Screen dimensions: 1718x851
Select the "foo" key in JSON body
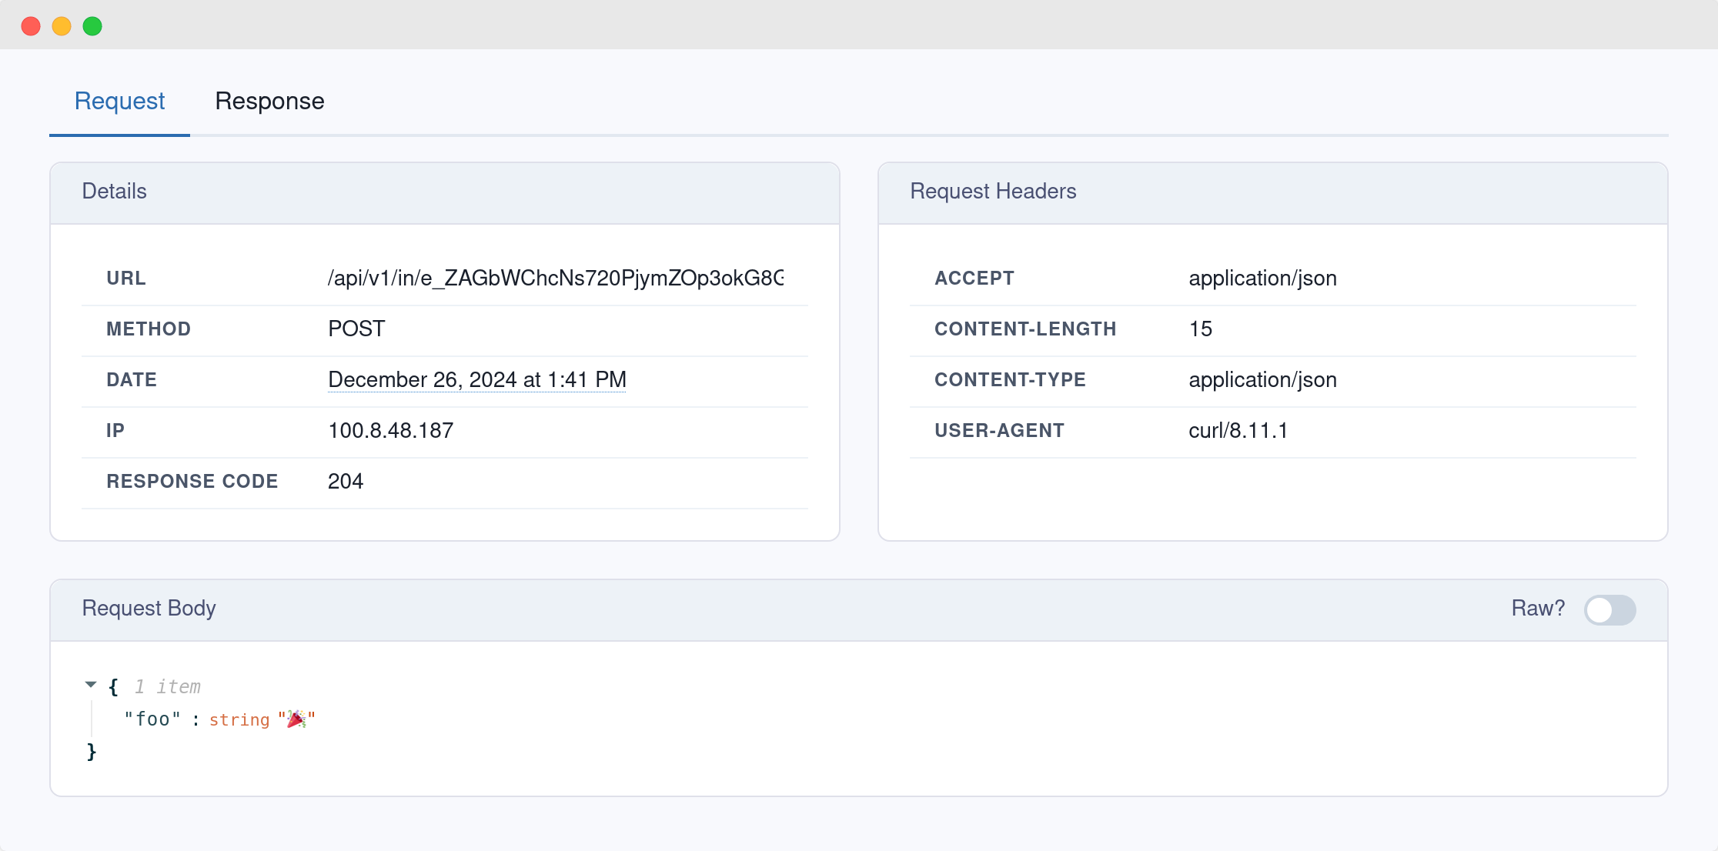(152, 719)
